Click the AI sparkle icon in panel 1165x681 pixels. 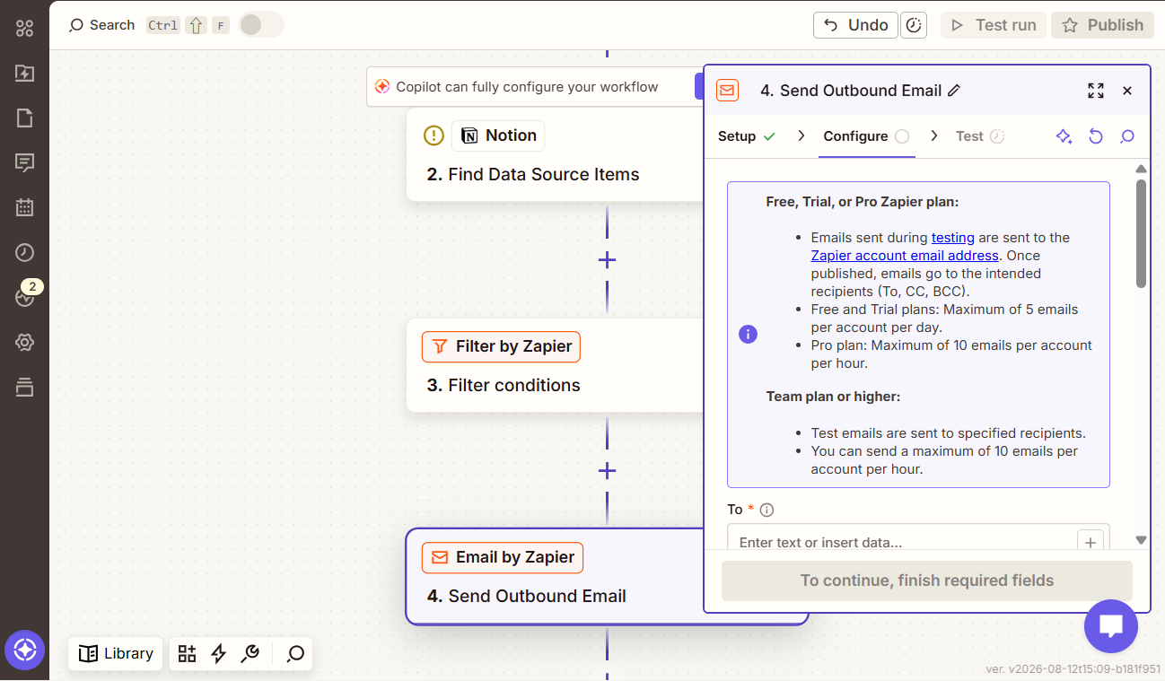pyautogui.click(x=1064, y=136)
